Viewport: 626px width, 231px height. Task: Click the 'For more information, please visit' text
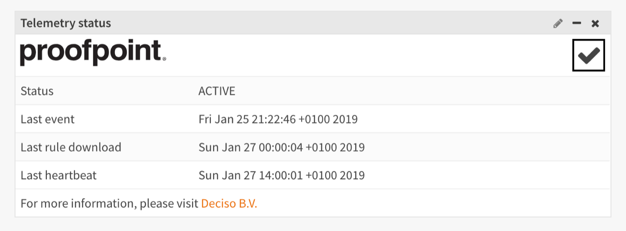click(x=110, y=204)
